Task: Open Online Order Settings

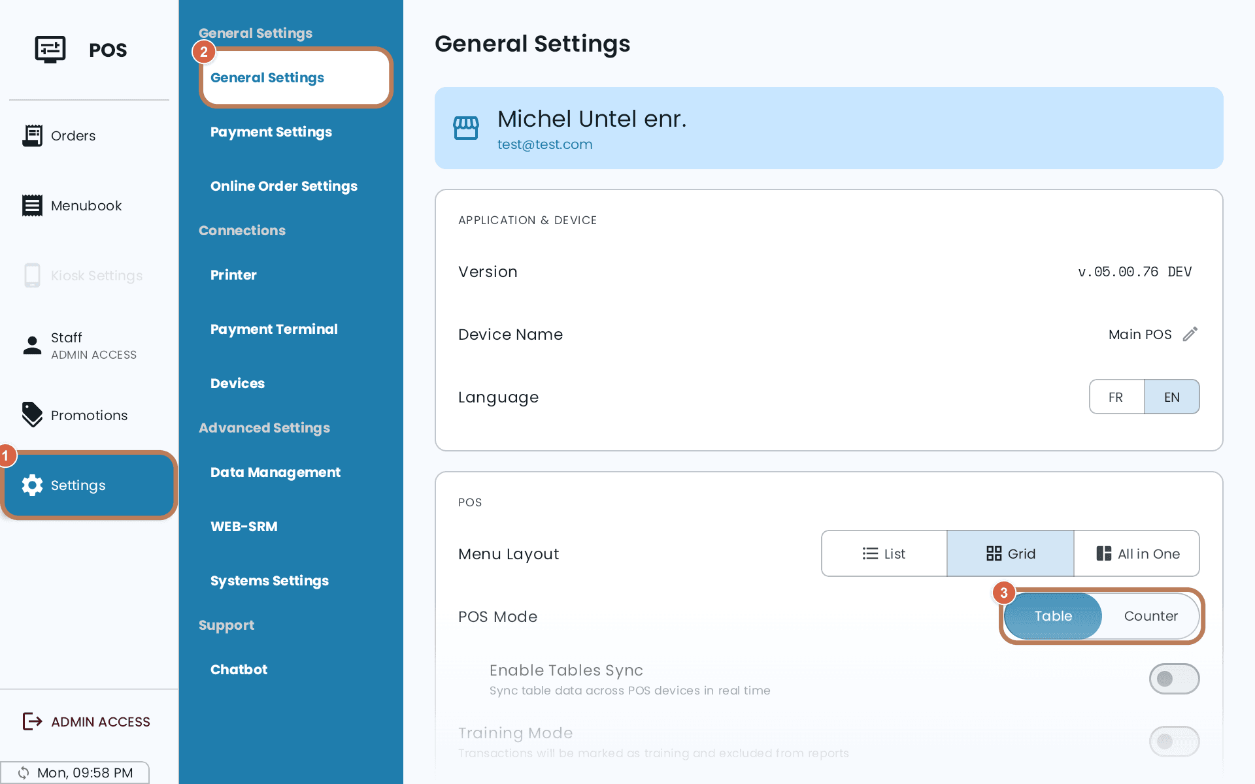Action: tap(284, 186)
